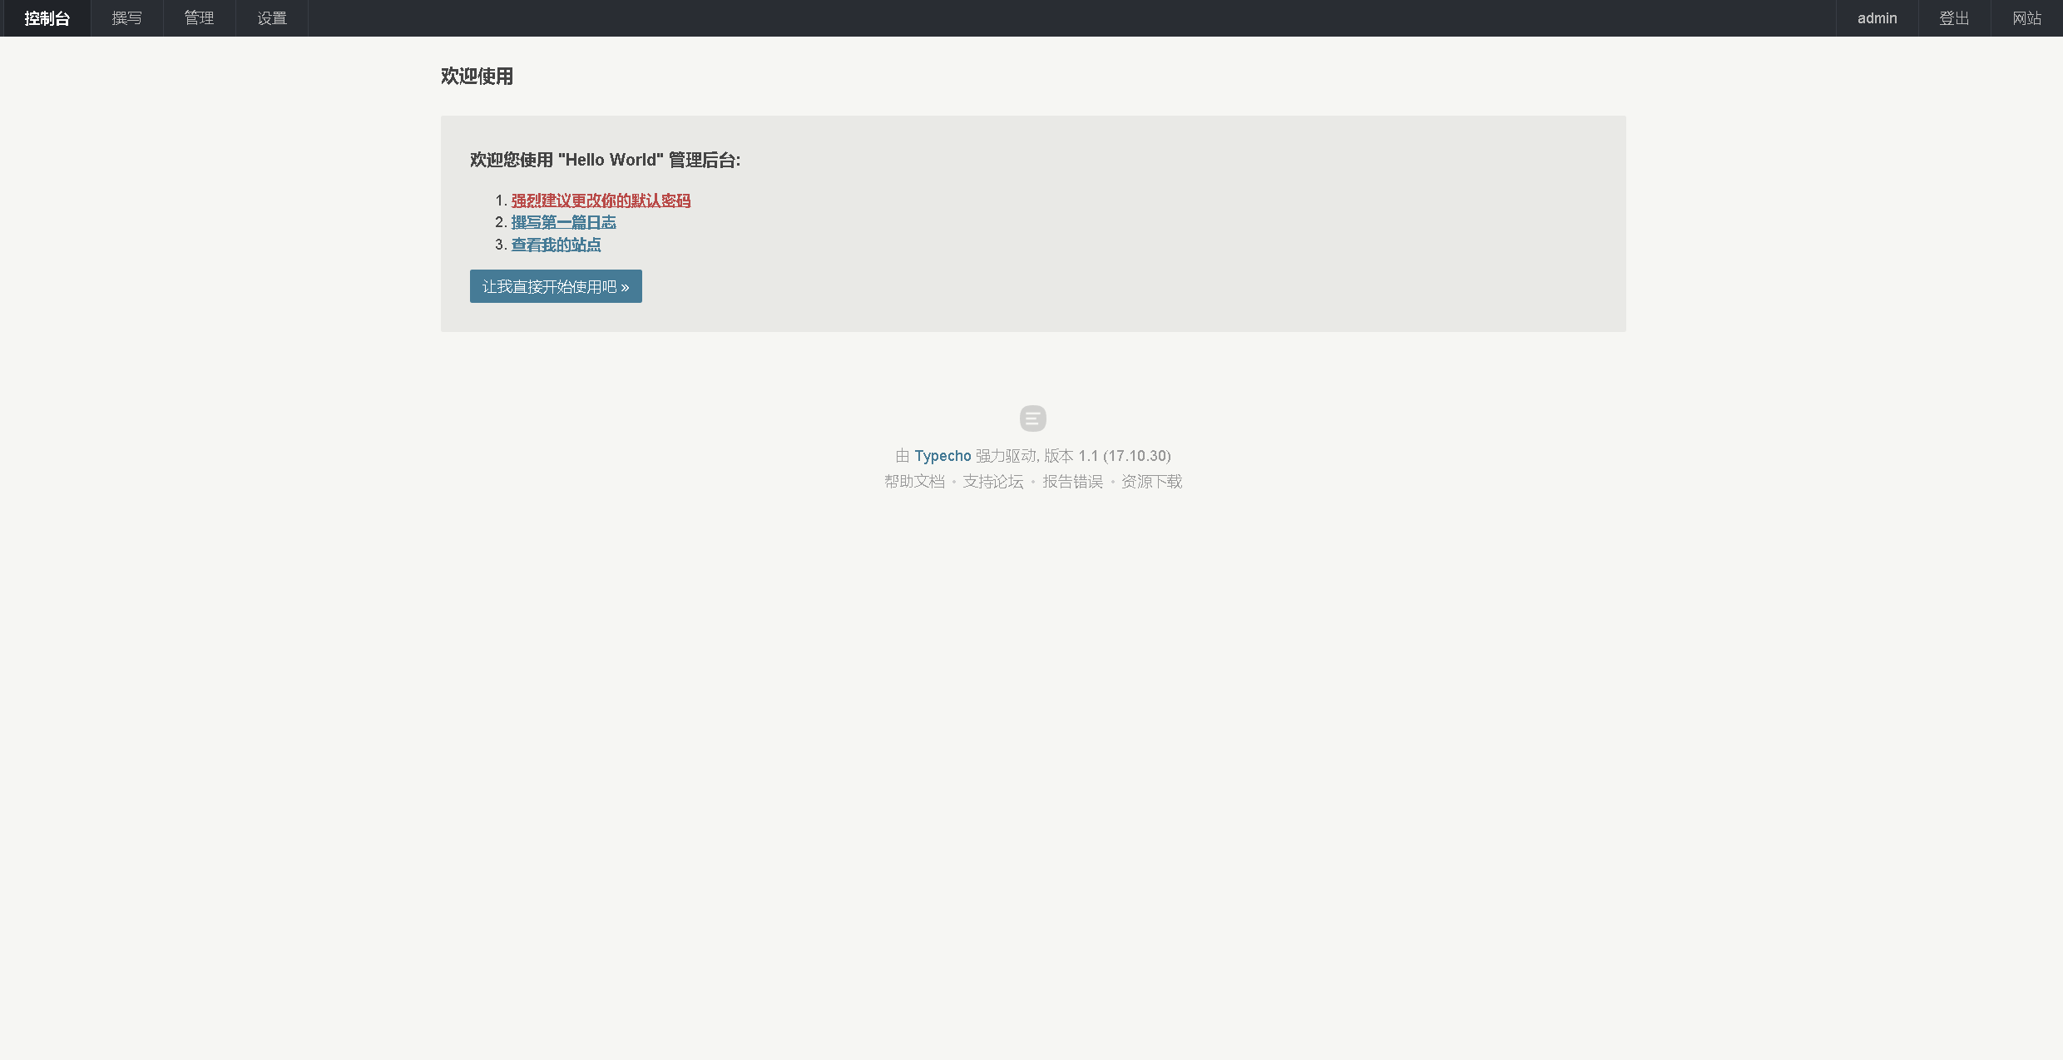Follow the Typecho link in footer
The height and width of the screenshot is (1060, 2063).
(942, 456)
